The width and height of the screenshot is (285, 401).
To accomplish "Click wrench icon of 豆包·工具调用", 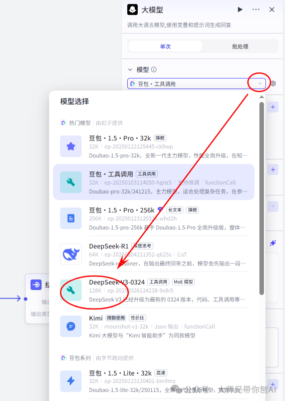I will [71, 182].
